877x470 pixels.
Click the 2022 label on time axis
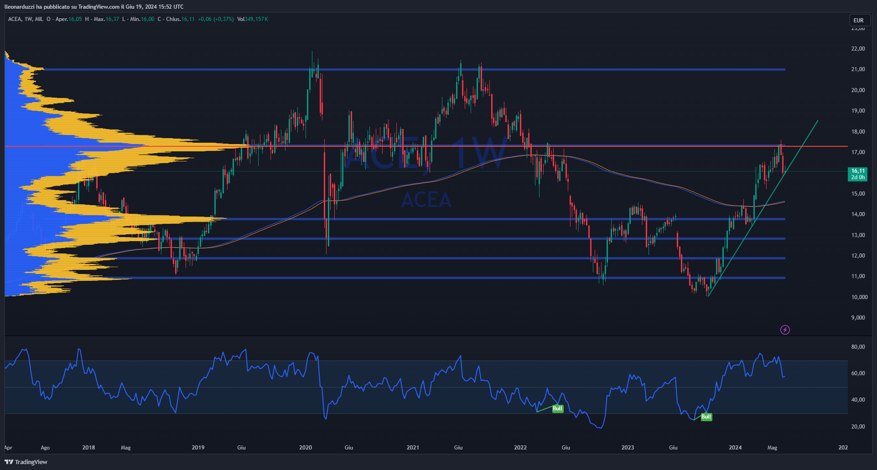(520, 448)
